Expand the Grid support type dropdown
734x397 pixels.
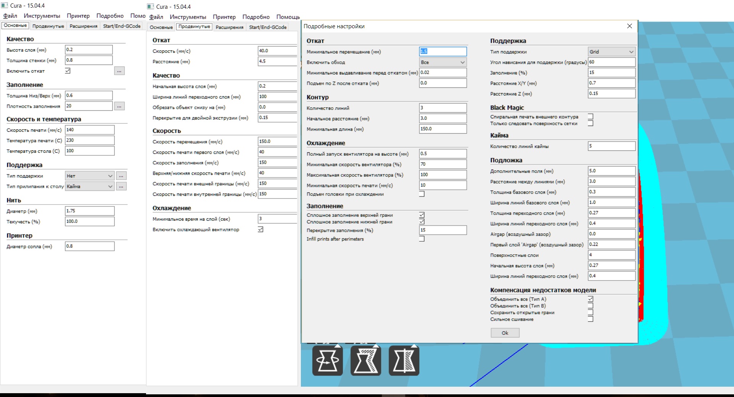point(611,52)
